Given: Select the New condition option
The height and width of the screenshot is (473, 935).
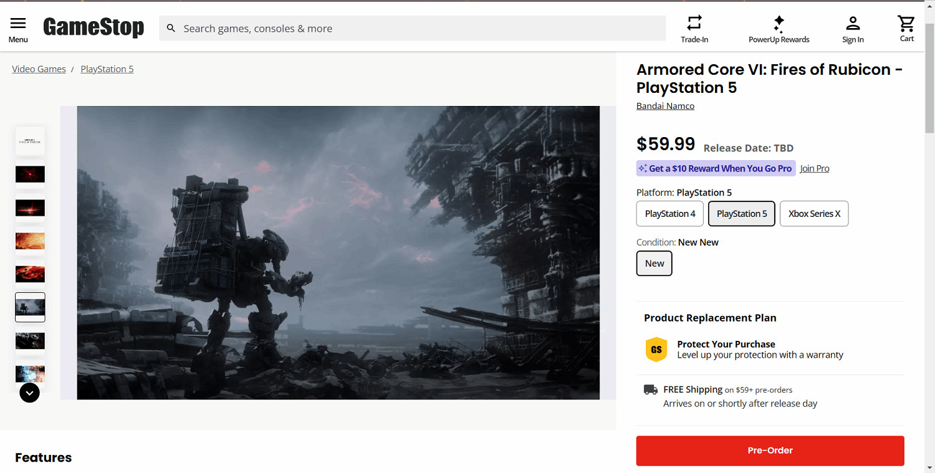Looking at the screenshot, I should (654, 264).
